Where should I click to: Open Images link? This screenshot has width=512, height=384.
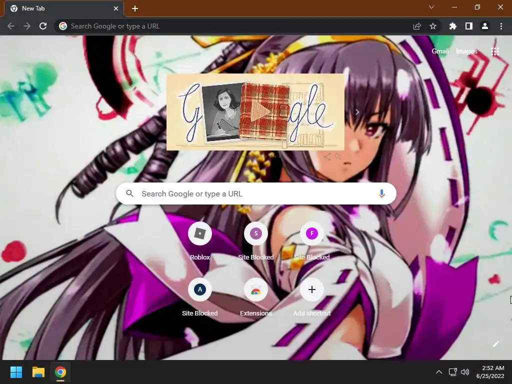(x=466, y=51)
